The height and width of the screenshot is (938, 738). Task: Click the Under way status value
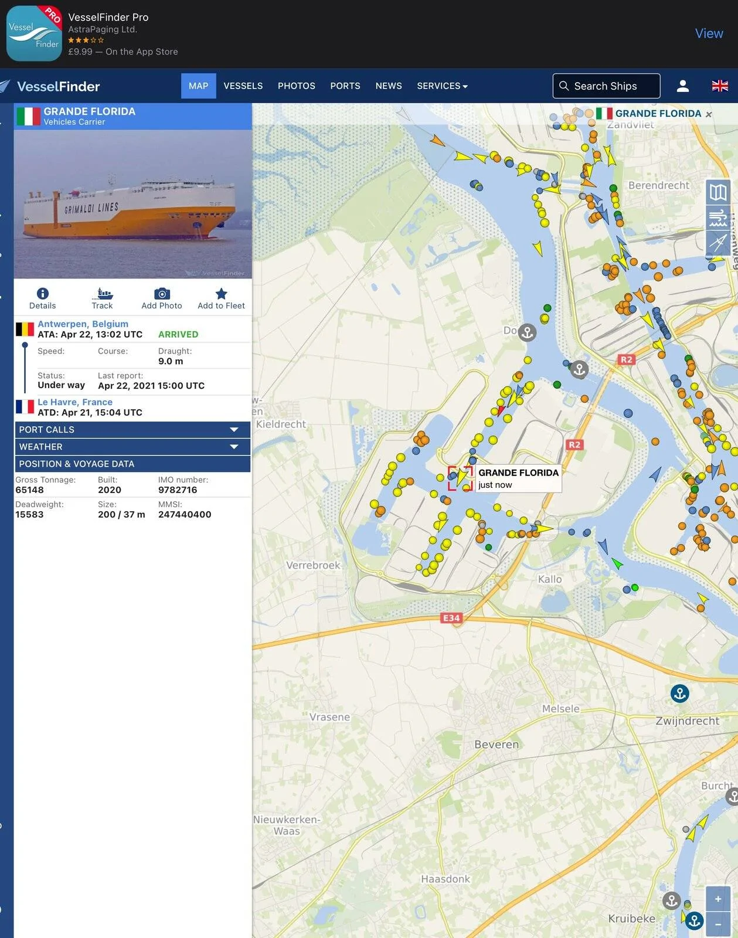(x=61, y=385)
